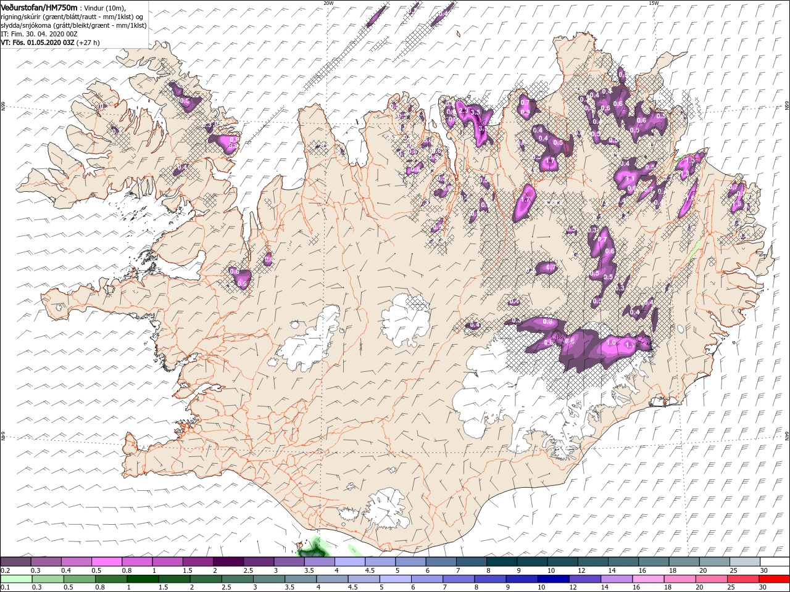Click light pink rain swatch between 16 and 18
Image resolution: width=790 pixels, height=592 pixels.
pyautogui.click(x=648, y=579)
